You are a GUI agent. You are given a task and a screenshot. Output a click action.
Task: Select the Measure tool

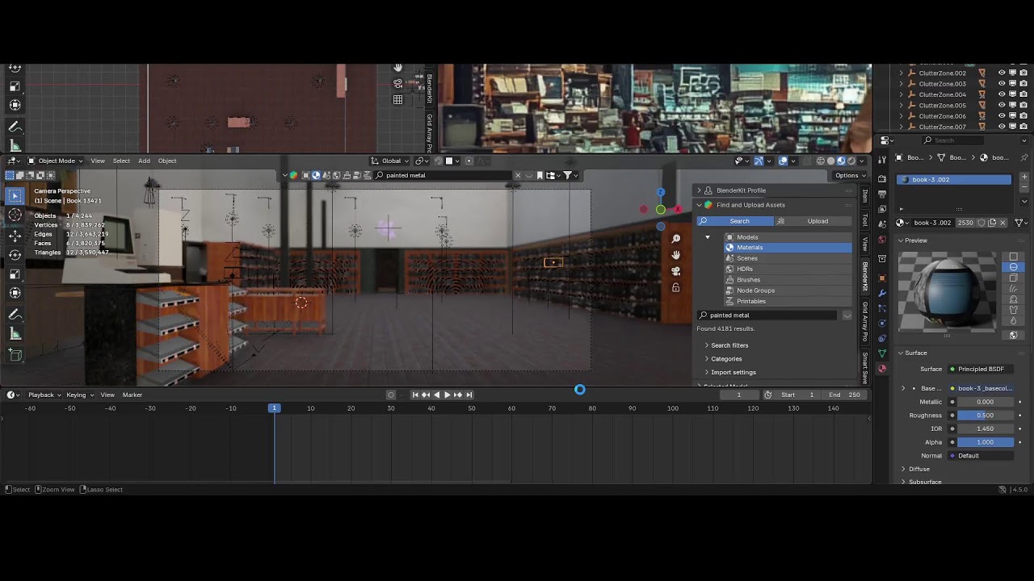click(x=15, y=334)
